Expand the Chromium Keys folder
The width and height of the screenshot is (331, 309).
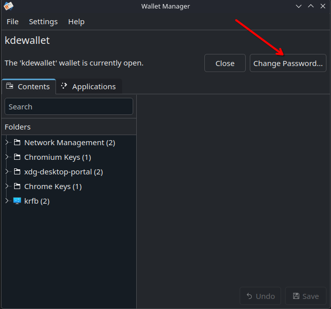7,157
